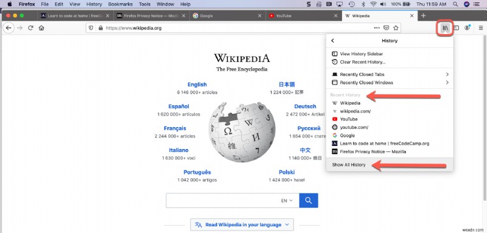Viewport: 487px width, 233px height.
Task: Close the Google tab
Action: coord(260,15)
